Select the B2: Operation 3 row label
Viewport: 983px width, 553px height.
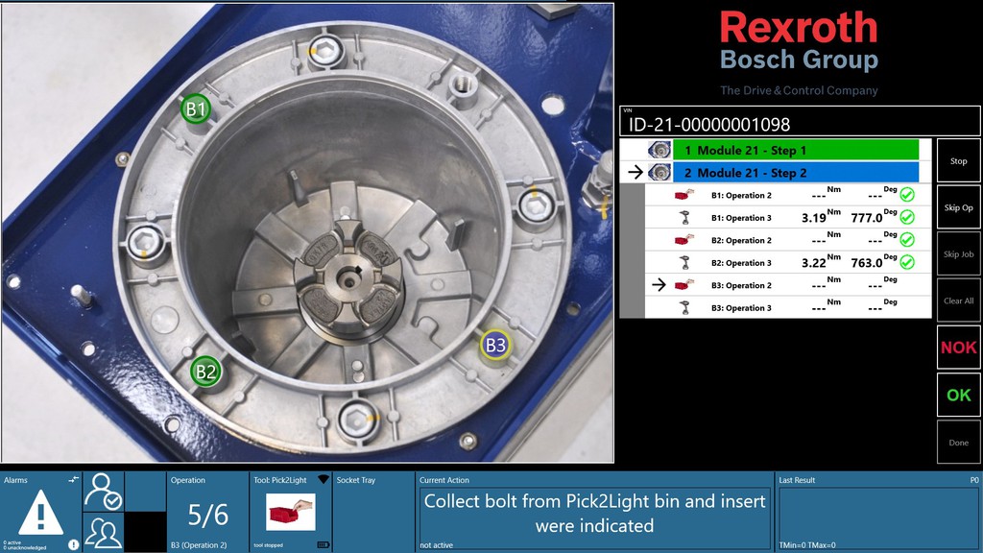pos(741,263)
